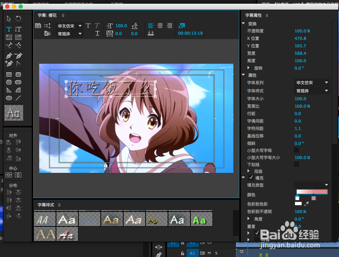This screenshot has width=339, height=257.
Task: Select the Path Type tool
Action: click(9, 45)
